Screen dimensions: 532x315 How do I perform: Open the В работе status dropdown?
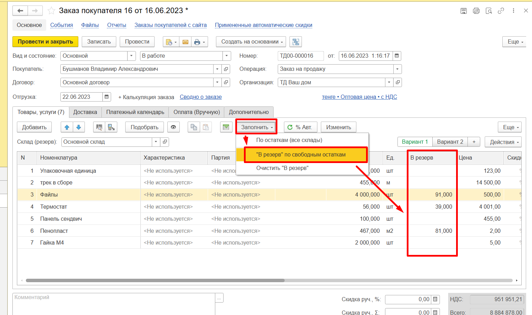pos(227,56)
